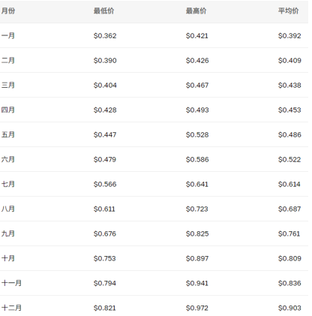Click the 二月 minimum price $0.390
312x316 pixels.
[105, 60]
